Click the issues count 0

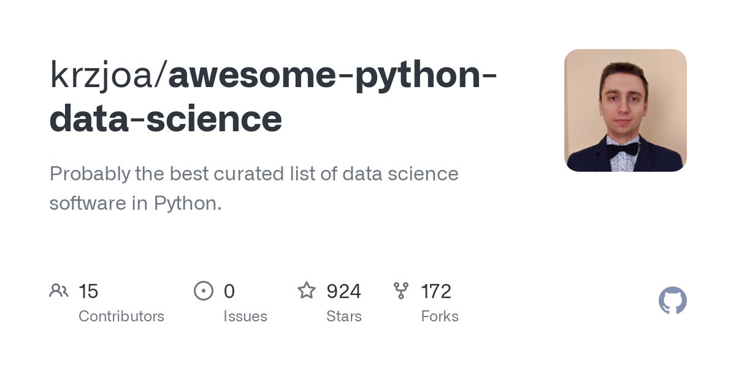pyautogui.click(x=229, y=291)
